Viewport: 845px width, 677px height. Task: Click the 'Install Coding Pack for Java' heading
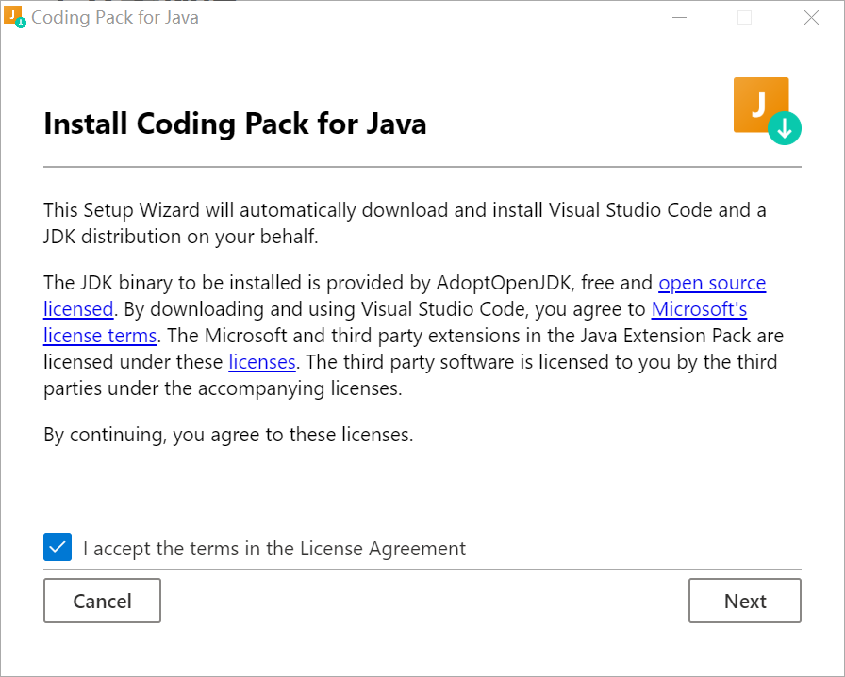point(235,124)
